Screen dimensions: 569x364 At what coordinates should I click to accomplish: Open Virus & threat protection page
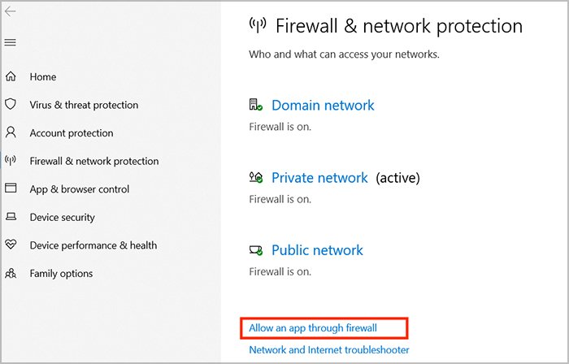(x=84, y=105)
